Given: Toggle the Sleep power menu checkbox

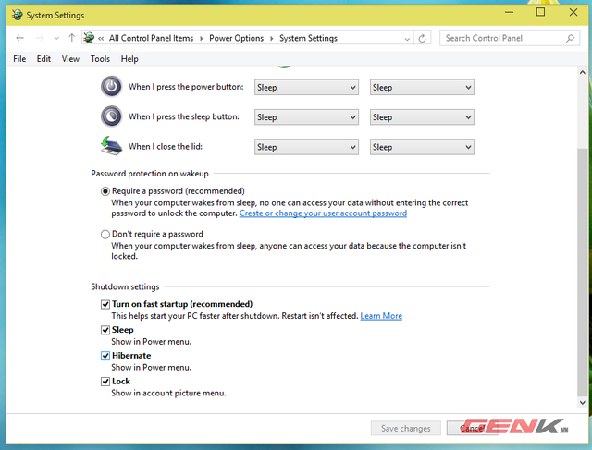Looking at the screenshot, I should 105,330.
